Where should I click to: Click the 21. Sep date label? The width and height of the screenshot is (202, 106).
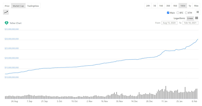click(x=44, y=101)
